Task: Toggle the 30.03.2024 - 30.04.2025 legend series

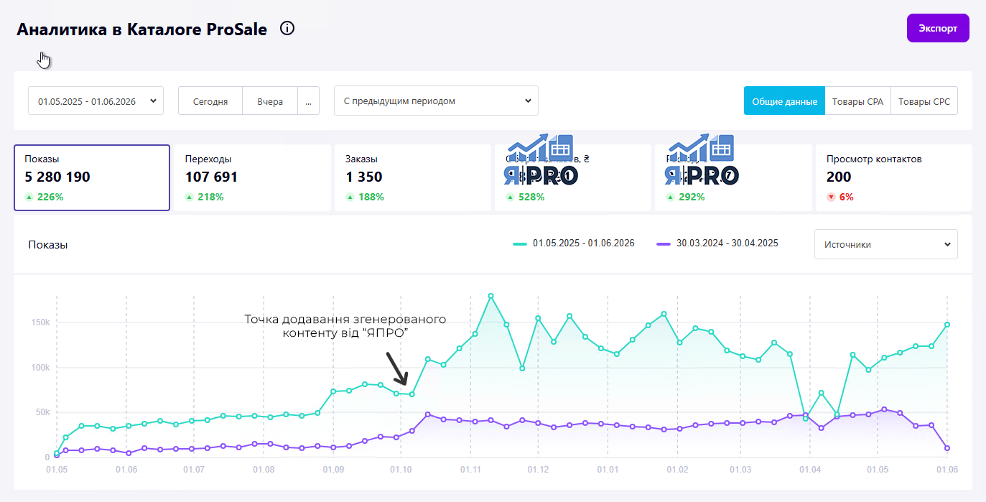Action: (x=717, y=243)
